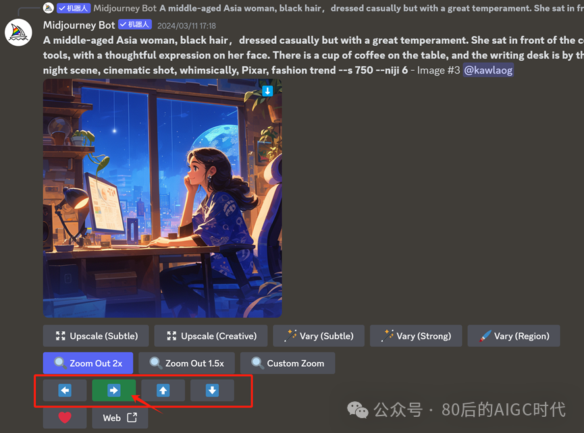
Task: Pan image up with up arrow
Action: click(x=163, y=391)
